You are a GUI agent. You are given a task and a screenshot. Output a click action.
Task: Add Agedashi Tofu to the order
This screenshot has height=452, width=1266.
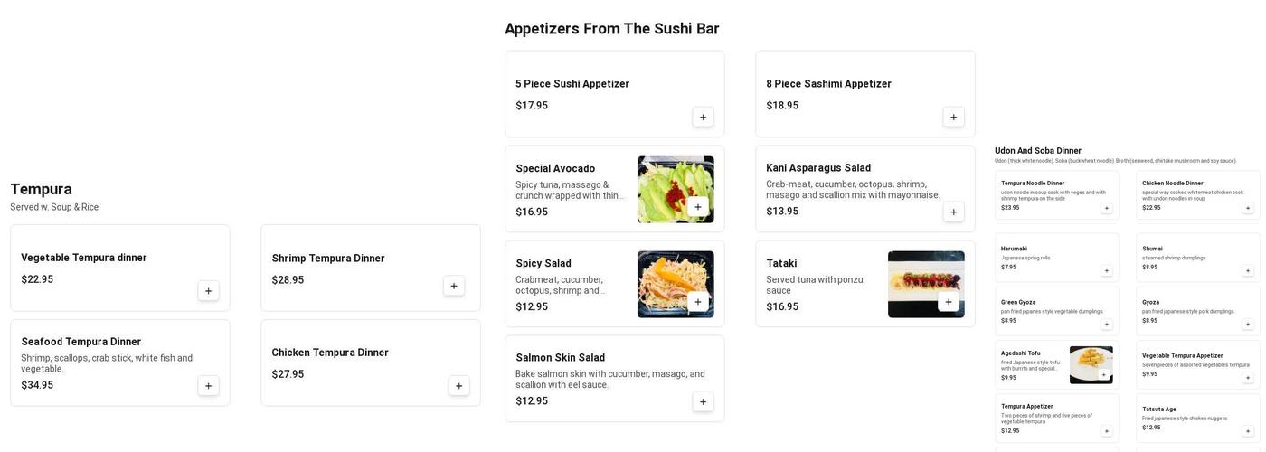[1103, 374]
